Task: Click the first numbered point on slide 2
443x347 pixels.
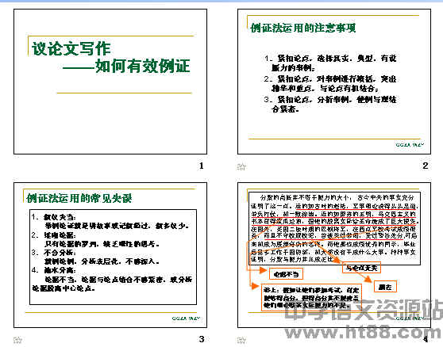Action: tap(330, 63)
